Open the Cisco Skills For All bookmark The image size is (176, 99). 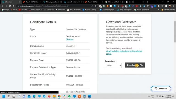point(35,10)
